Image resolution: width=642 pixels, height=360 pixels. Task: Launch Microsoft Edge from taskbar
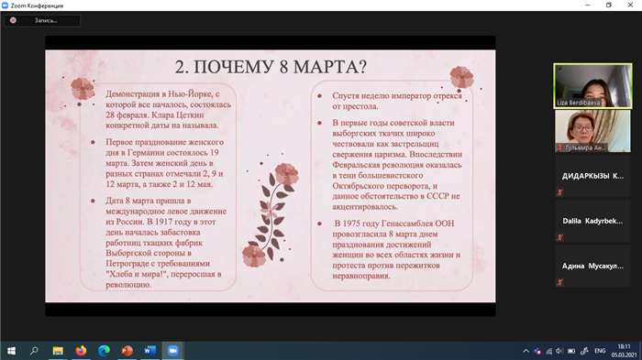[x=104, y=351]
